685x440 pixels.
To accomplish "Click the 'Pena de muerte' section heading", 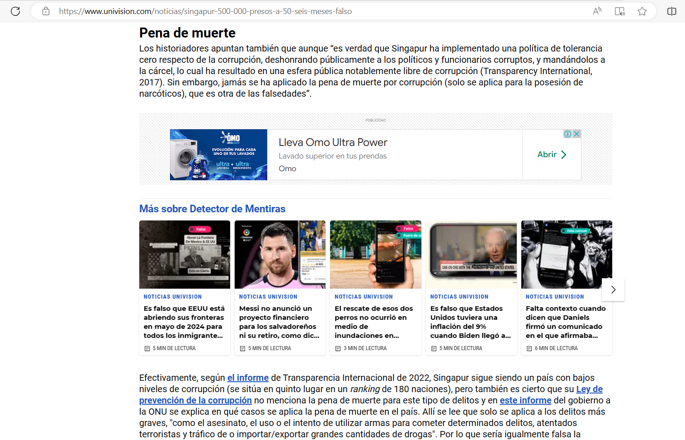I will point(187,33).
